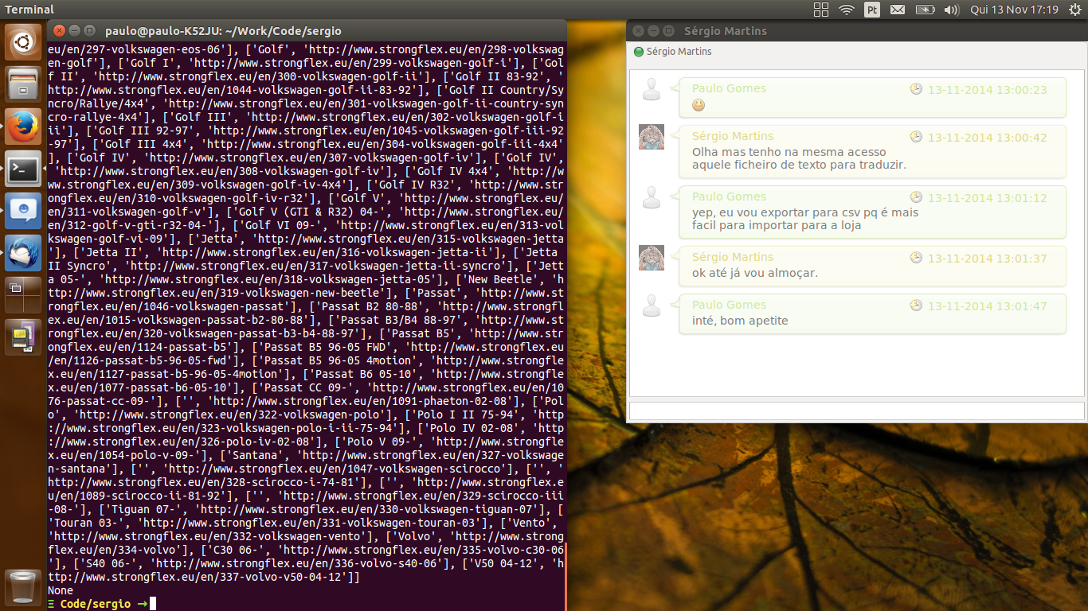This screenshot has height=611, width=1088.
Task: Click Paulo Gomes avatar on the 13:00:23 message
Action: (652, 89)
